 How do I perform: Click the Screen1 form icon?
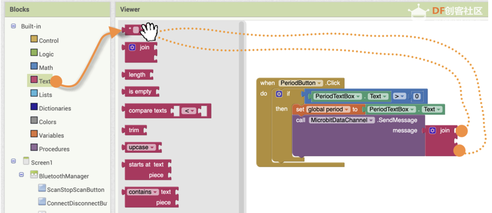(x=27, y=161)
